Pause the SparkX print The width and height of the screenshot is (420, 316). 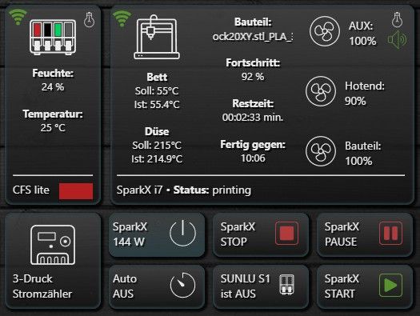click(365, 234)
